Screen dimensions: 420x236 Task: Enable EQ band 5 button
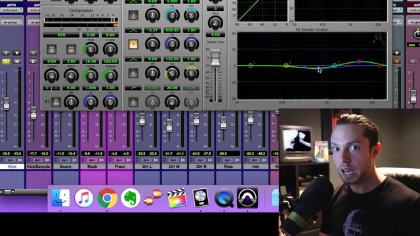tap(133, 73)
